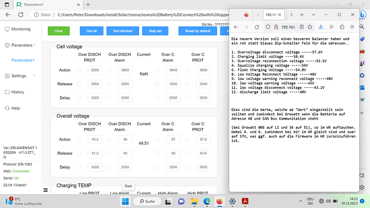Close the Parameters1 Edge tab
Image resolution: width=370 pixels, height=208 pixels.
coord(78,5)
